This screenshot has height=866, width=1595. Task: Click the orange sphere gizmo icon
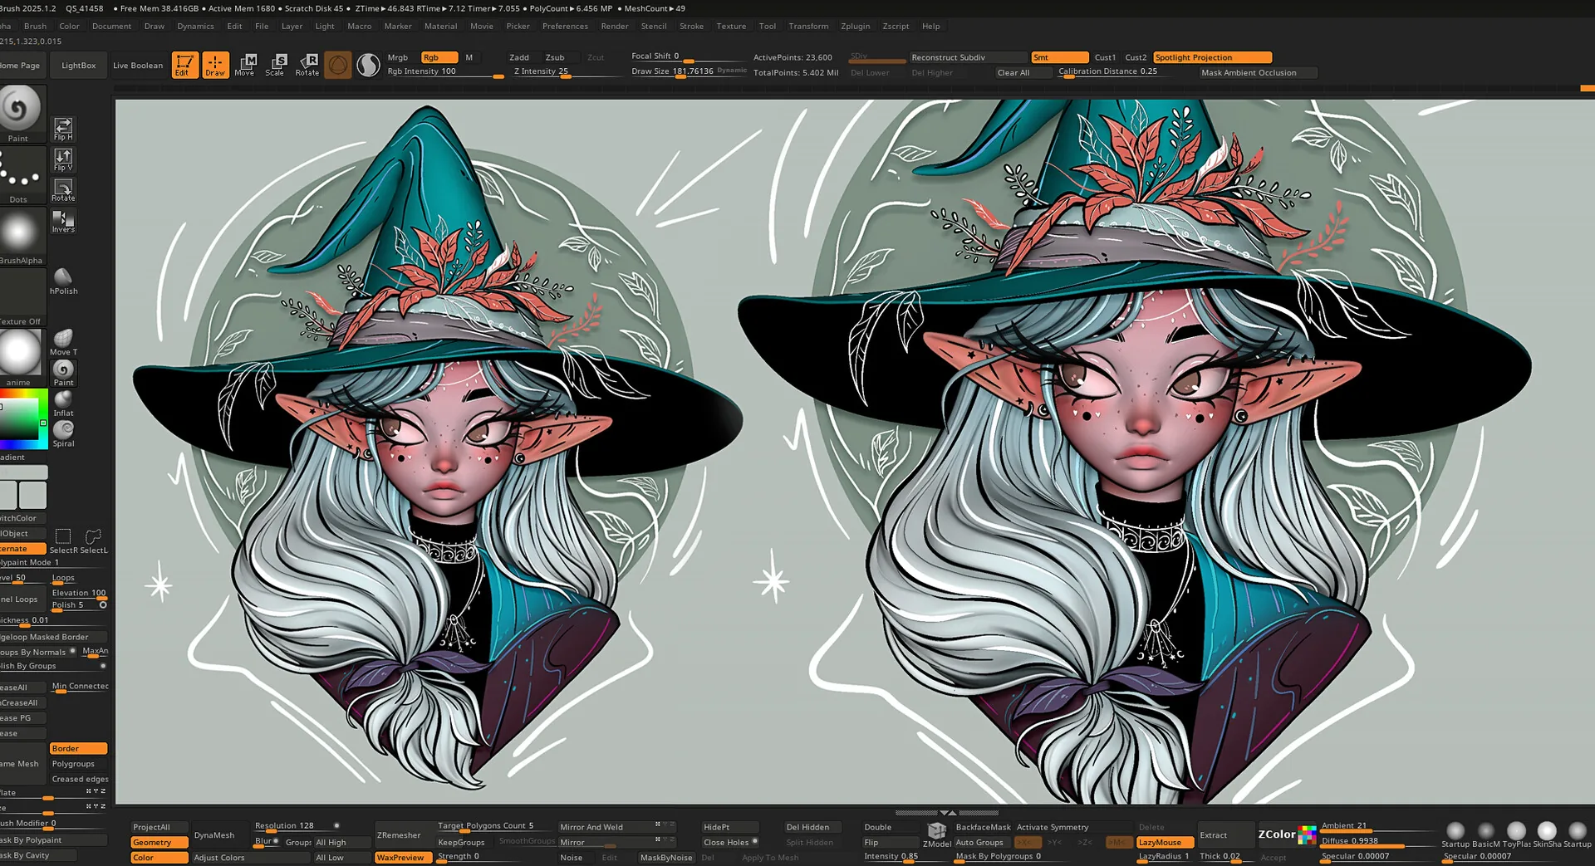[x=338, y=65]
